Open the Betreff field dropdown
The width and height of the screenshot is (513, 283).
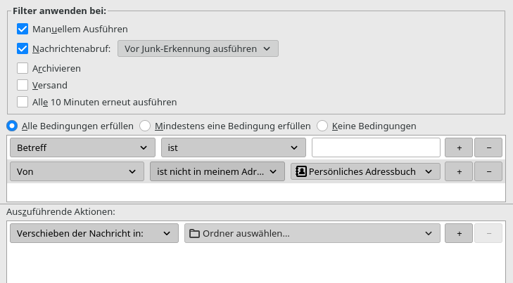[82, 147]
